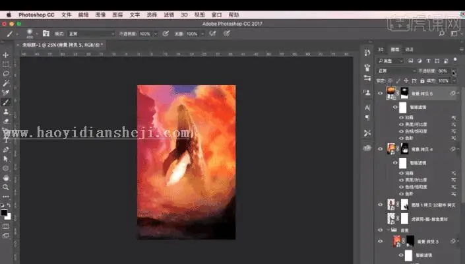Switch to the 3D panel tab
The image size is (465, 264).
(381, 49)
